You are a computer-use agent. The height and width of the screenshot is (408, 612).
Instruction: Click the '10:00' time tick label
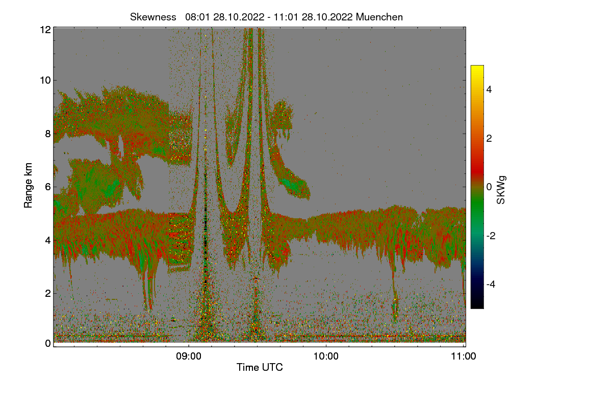[x=326, y=356]
